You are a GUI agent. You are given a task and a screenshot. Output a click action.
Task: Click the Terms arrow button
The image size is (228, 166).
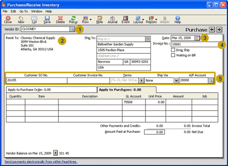pos(141,80)
